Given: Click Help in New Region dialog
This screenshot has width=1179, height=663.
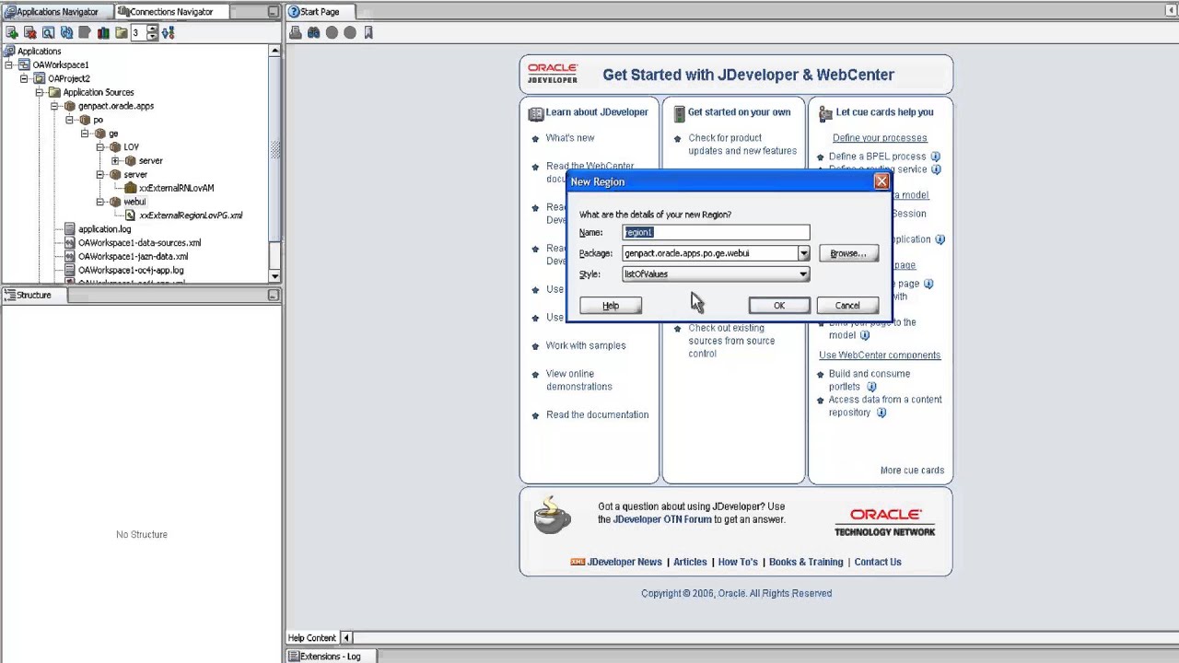Looking at the screenshot, I should (611, 306).
